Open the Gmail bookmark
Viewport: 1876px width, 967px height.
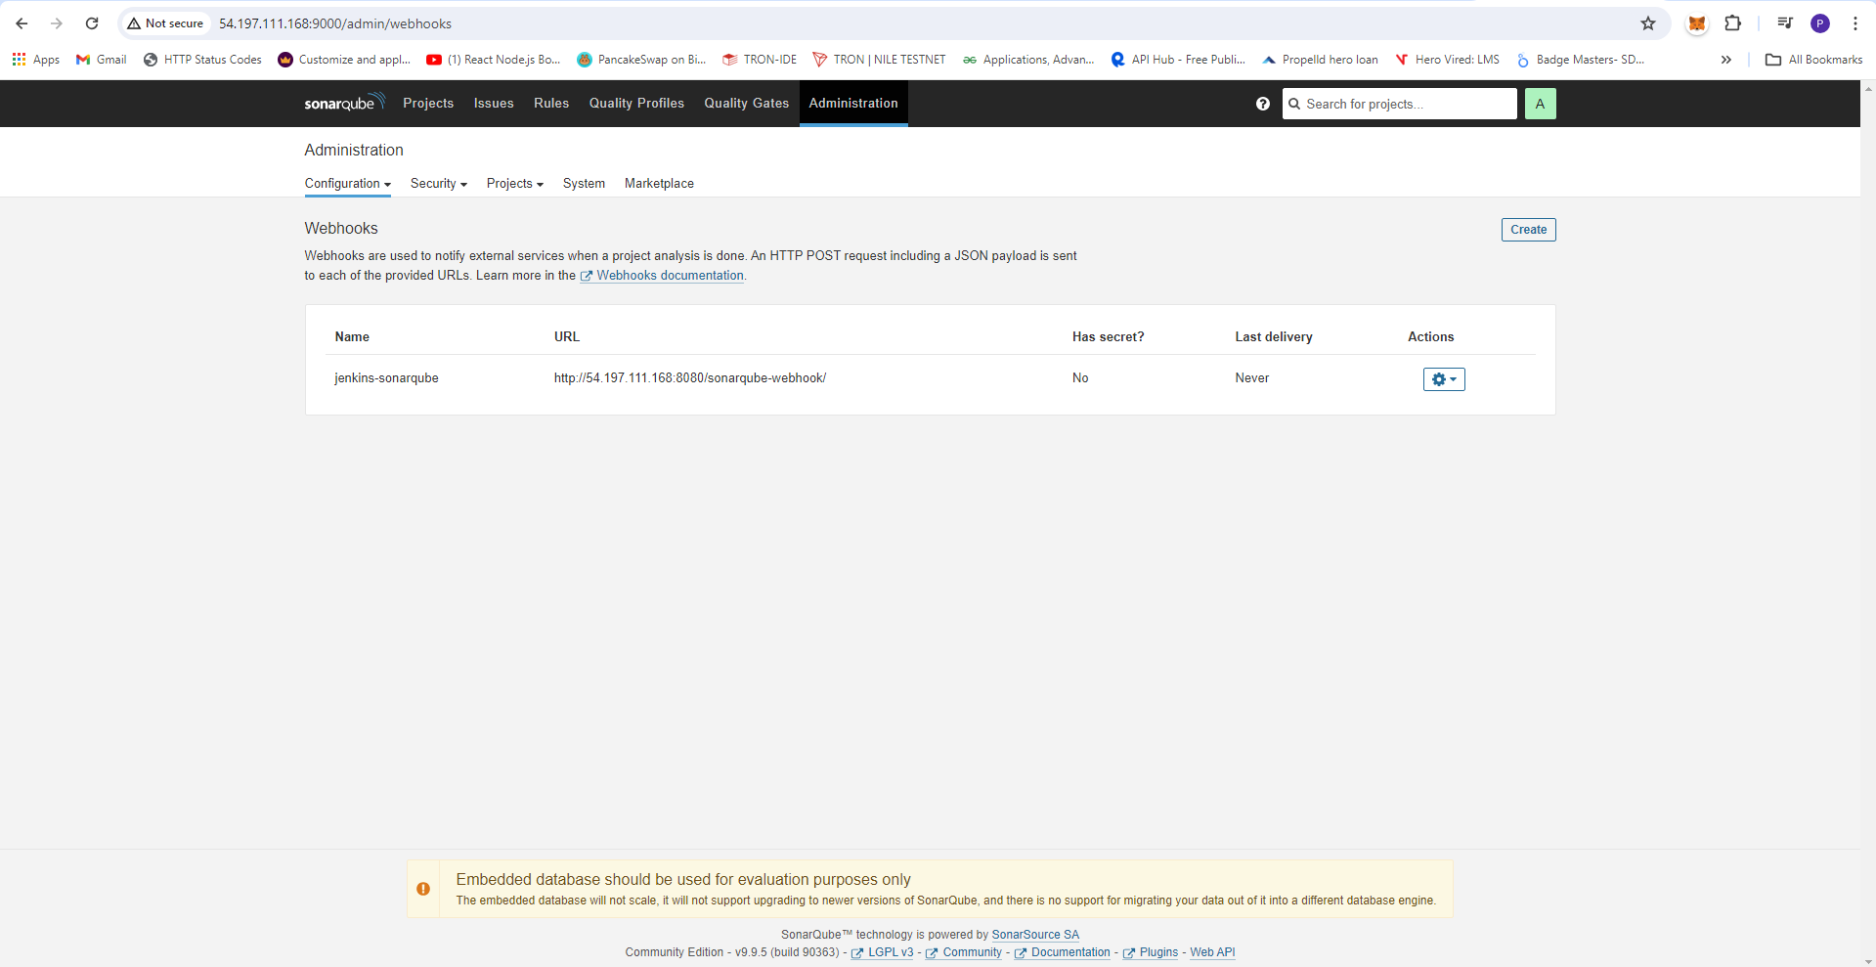[x=102, y=60]
